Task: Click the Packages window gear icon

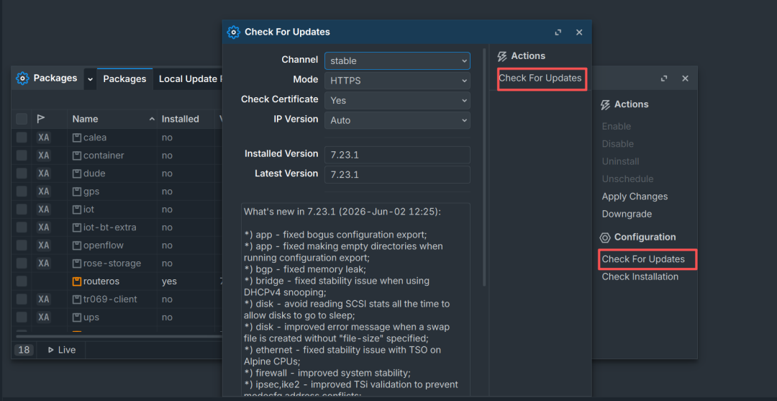Action: point(22,78)
